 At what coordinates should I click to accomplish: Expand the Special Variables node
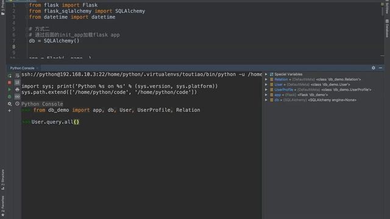pyautogui.click(x=266, y=74)
